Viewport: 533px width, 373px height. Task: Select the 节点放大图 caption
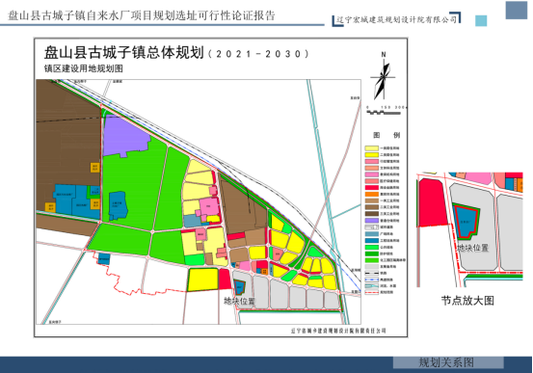(x=467, y=301)
